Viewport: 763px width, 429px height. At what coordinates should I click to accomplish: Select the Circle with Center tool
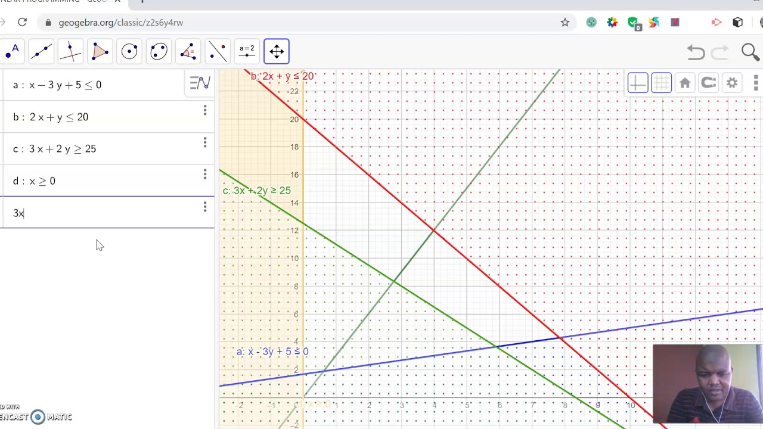[x=129, y=52]
